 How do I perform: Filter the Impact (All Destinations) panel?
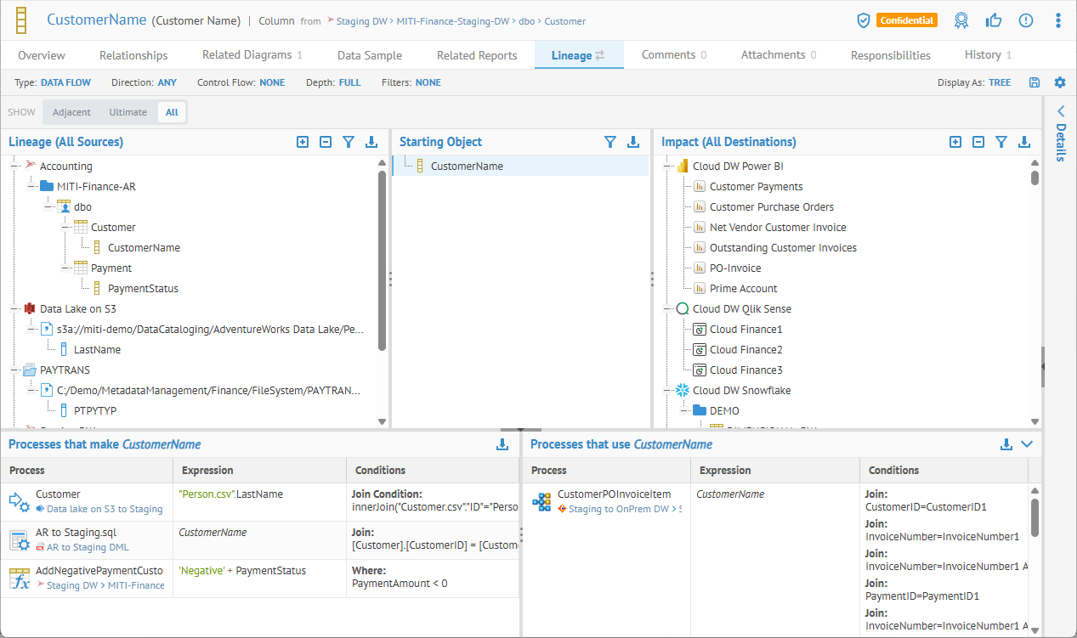(1001, 142)
